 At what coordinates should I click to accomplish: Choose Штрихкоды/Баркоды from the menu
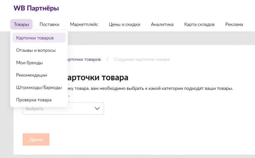(x=39, y=87)
